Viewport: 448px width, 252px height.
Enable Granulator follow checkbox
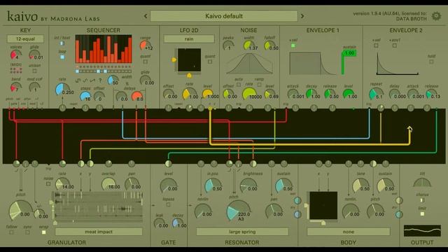point(11,232)
